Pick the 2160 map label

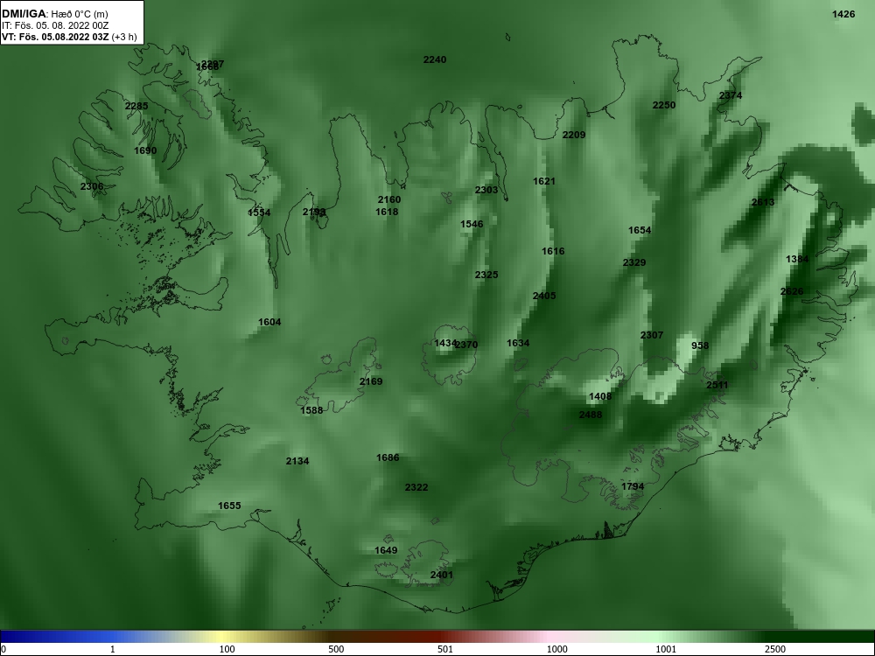(389, 199)
